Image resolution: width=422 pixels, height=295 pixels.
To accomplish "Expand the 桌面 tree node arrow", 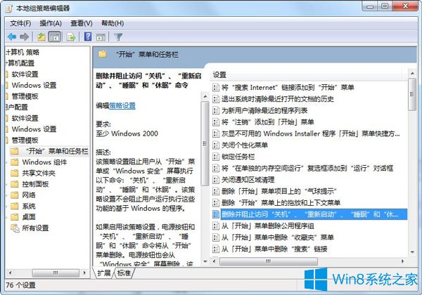I will tap(7, 217).
